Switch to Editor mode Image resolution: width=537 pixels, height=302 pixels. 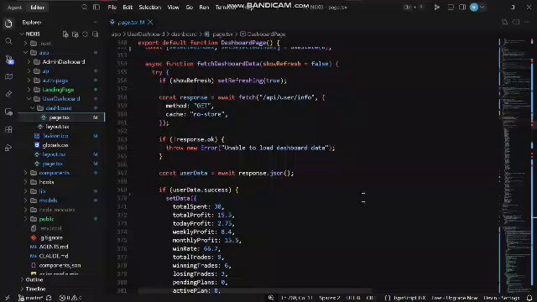(37, 8)
